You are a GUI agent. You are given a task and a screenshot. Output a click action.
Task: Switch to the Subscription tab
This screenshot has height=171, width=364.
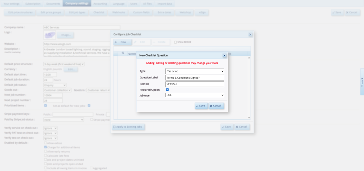(33, 4)
